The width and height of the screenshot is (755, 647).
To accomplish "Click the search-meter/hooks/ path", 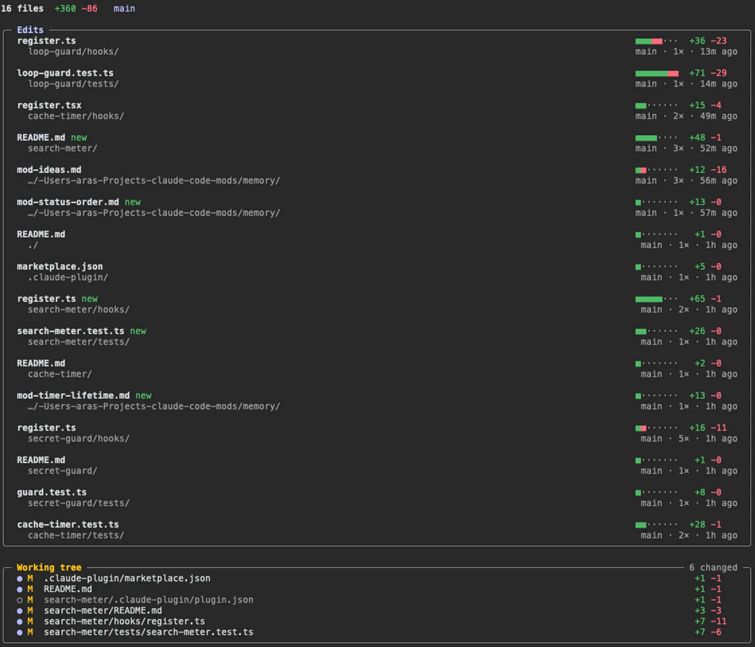I will click(x=79, y=310).
